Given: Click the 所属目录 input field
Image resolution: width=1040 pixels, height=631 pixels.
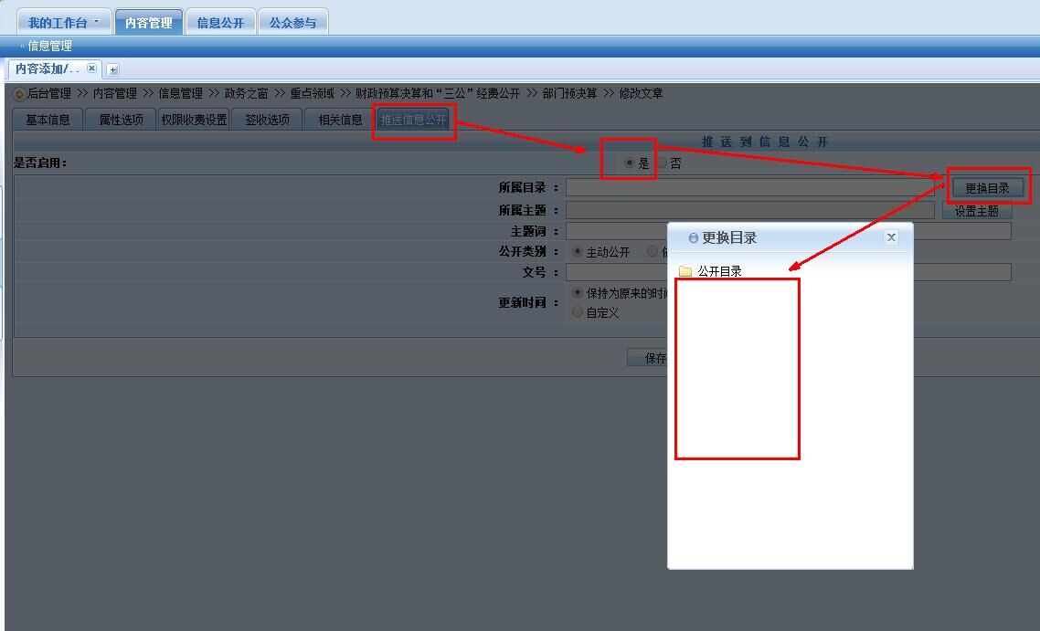Looking at the screenshot, I should [749, 187].
